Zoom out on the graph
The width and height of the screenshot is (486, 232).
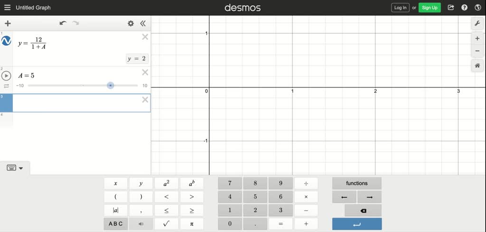pos(477,51)
